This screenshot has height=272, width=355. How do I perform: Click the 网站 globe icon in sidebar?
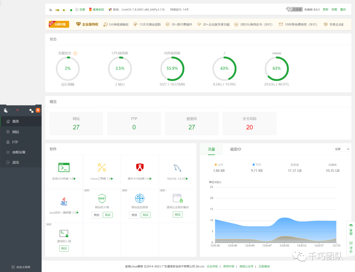point(8,132)
